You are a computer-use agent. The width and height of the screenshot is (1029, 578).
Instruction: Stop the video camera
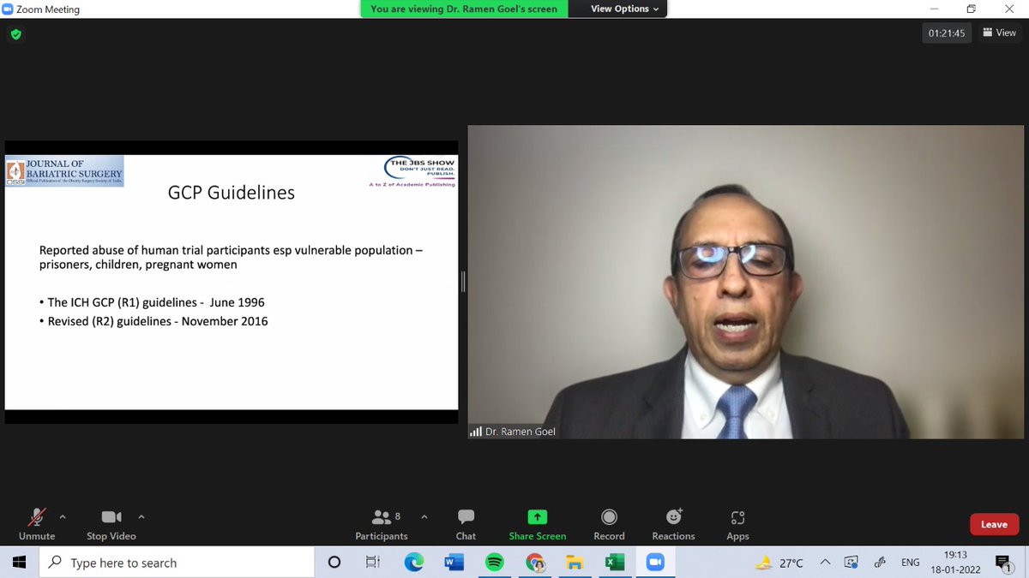[111, 523]
